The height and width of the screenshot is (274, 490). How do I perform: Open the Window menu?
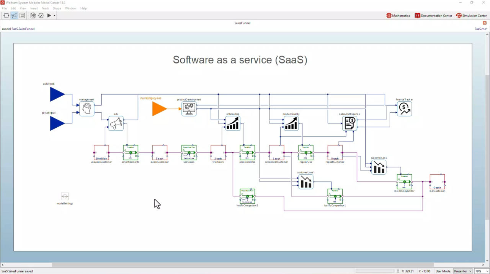pyautogui.click(x=70, y=8)
